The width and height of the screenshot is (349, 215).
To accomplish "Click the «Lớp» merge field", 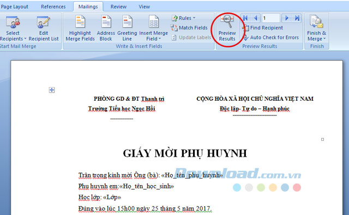I will point(112,197).
